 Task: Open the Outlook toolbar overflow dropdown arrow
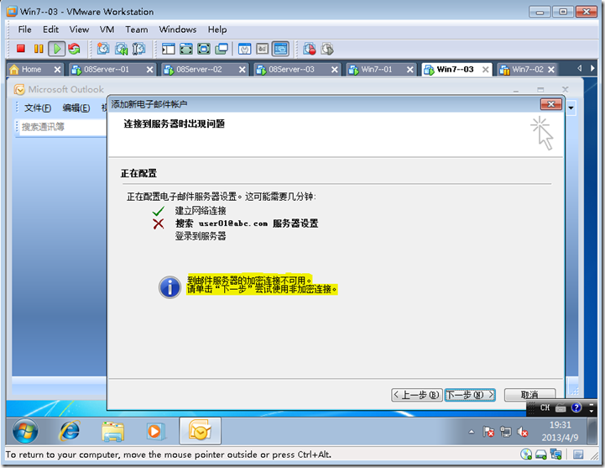(571, 108)
